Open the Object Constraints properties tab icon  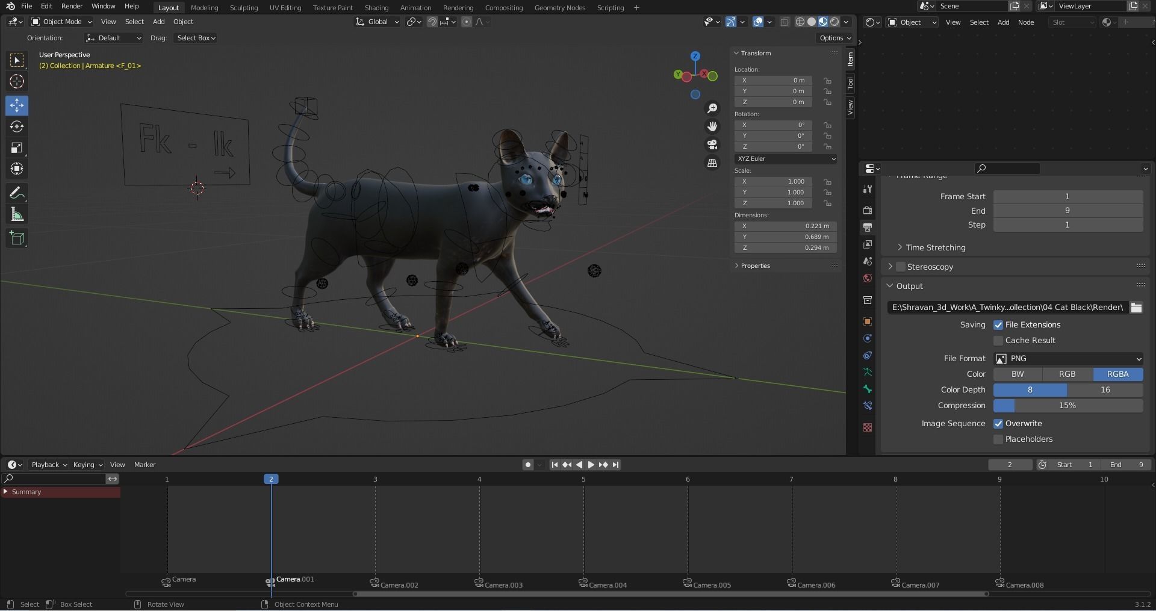coord(868,355)
